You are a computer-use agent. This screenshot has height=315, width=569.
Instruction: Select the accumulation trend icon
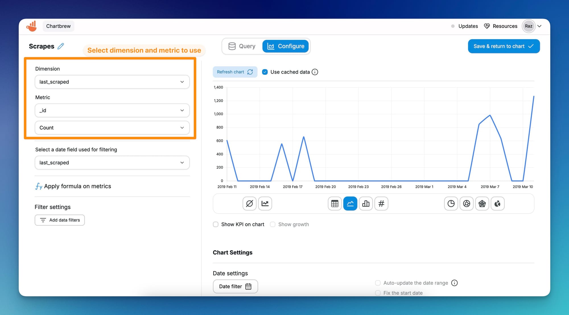tap(265, 204)
